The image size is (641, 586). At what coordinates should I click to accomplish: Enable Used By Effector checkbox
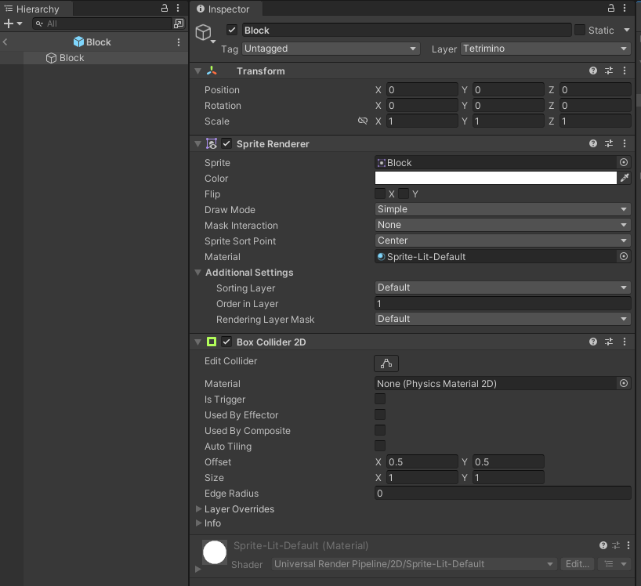click(x=380, y=414)
